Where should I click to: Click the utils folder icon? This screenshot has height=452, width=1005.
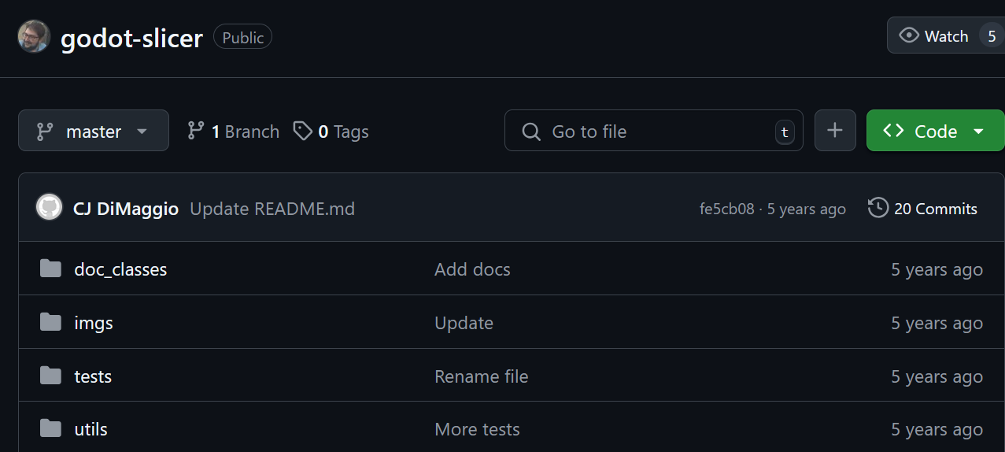tap(50, 429)
